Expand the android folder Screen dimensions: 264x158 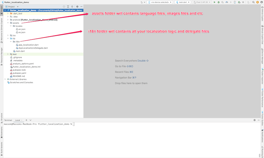(x=8, y=19)
